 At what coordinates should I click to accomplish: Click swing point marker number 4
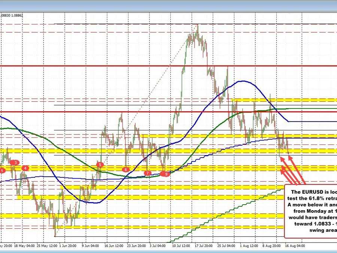(x=25, y=168)
